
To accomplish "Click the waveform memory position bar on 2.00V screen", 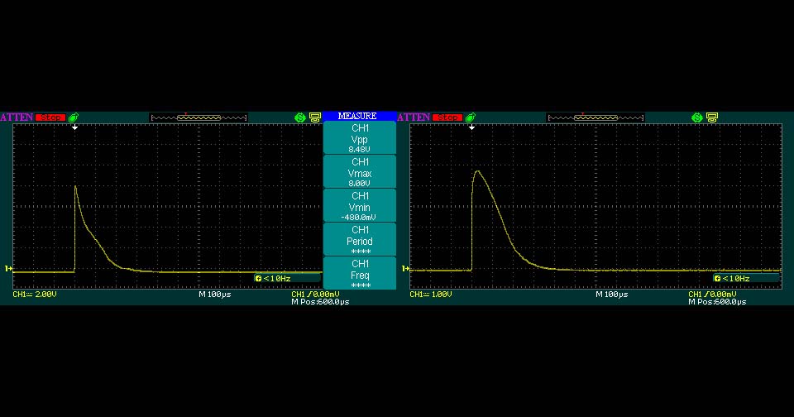I will (198, 117).
